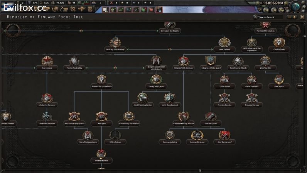Choose the Red Menace focus
The height and width of the screenshot is (173, 307).
47,61
